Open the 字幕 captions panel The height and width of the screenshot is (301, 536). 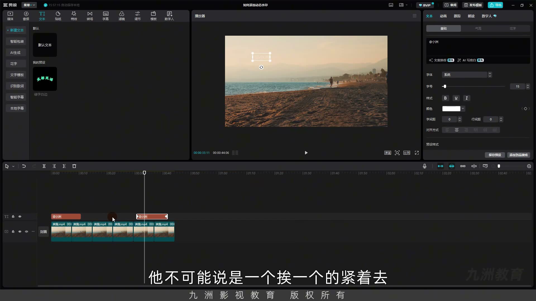click(106, 16)
